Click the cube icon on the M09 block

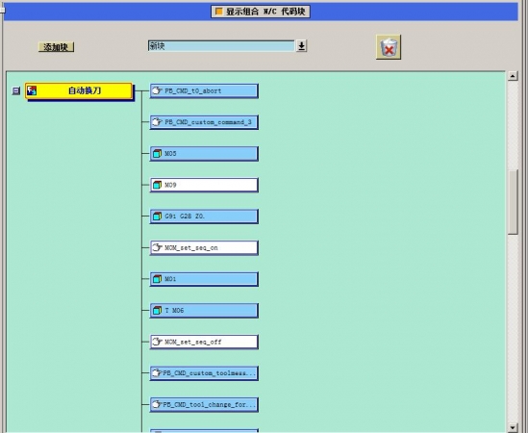coord(158,185)
